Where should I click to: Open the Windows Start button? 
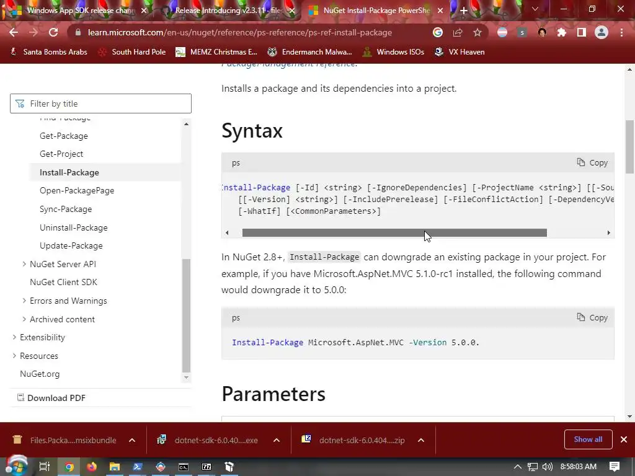(x=16, y=467)
